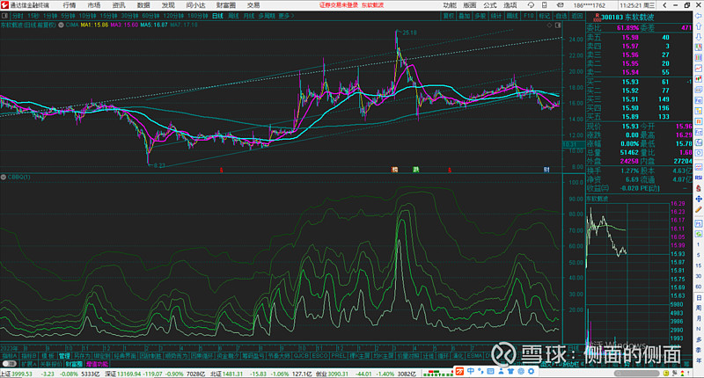
Task: Open the 公式 menu
Action: pyautogui.click(x=490, y=5)
